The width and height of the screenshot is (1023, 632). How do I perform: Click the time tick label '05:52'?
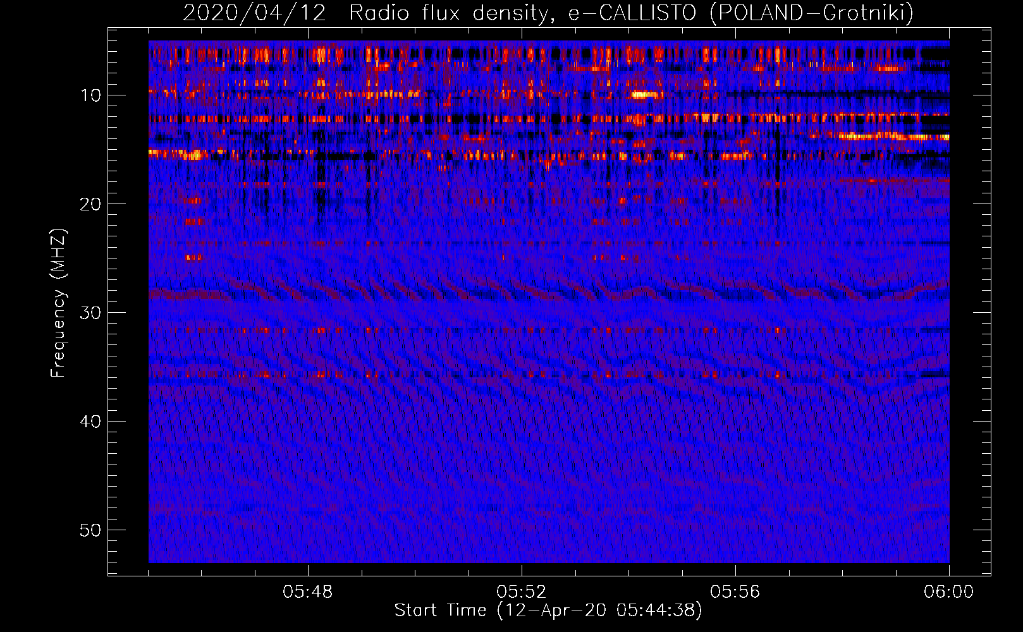tap(522, 592)
